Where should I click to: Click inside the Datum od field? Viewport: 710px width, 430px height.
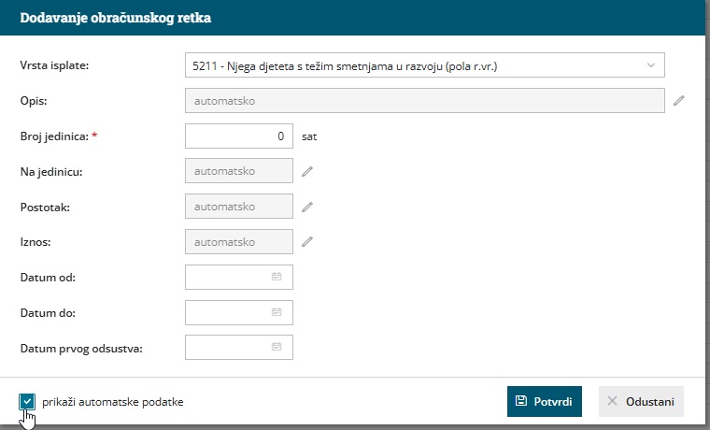[x=227, y=277]
